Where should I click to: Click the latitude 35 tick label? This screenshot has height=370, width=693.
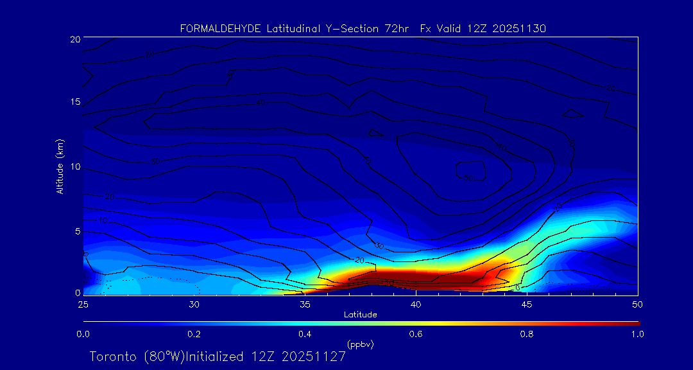pos(305,304)
